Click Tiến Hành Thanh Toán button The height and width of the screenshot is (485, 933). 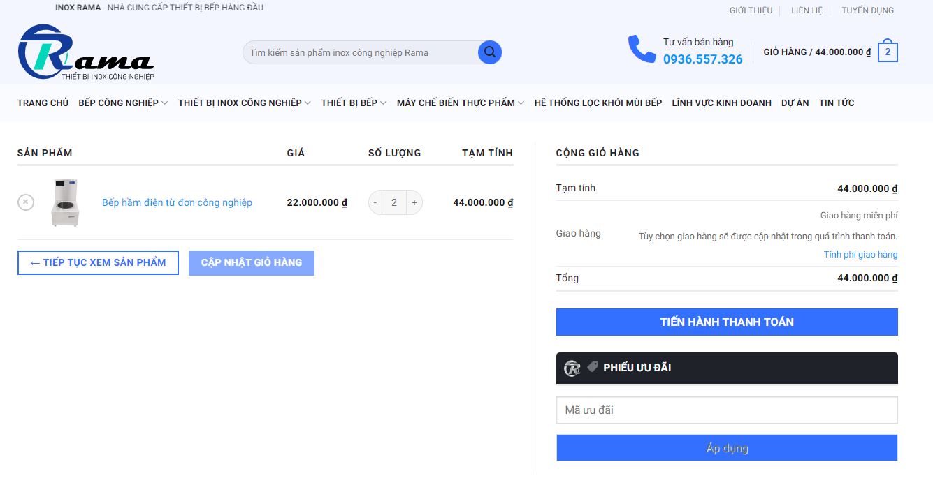(x=727, y=322)
